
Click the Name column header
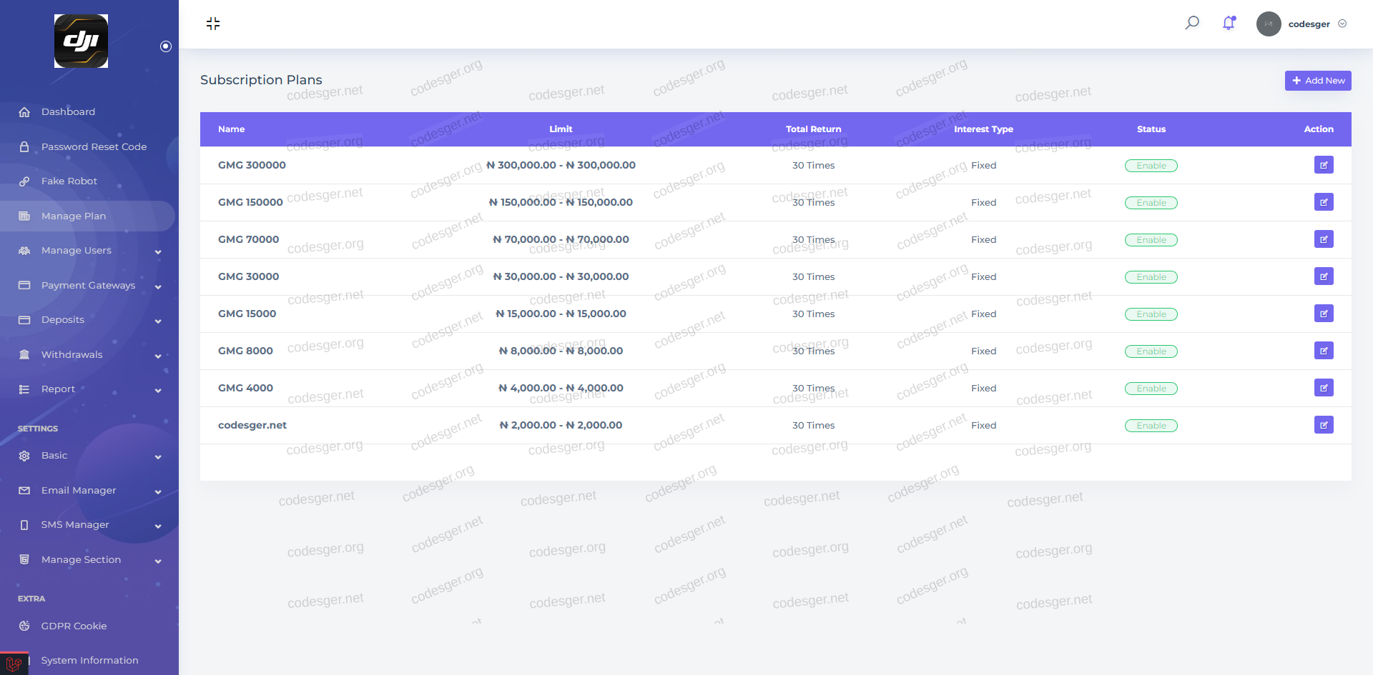coord(231,129)
